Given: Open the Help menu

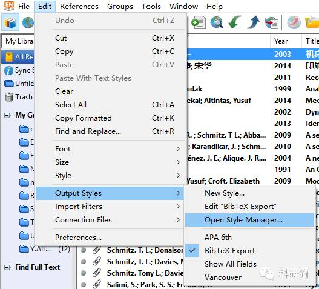Looking at the screenshot, I should [214, 7].
